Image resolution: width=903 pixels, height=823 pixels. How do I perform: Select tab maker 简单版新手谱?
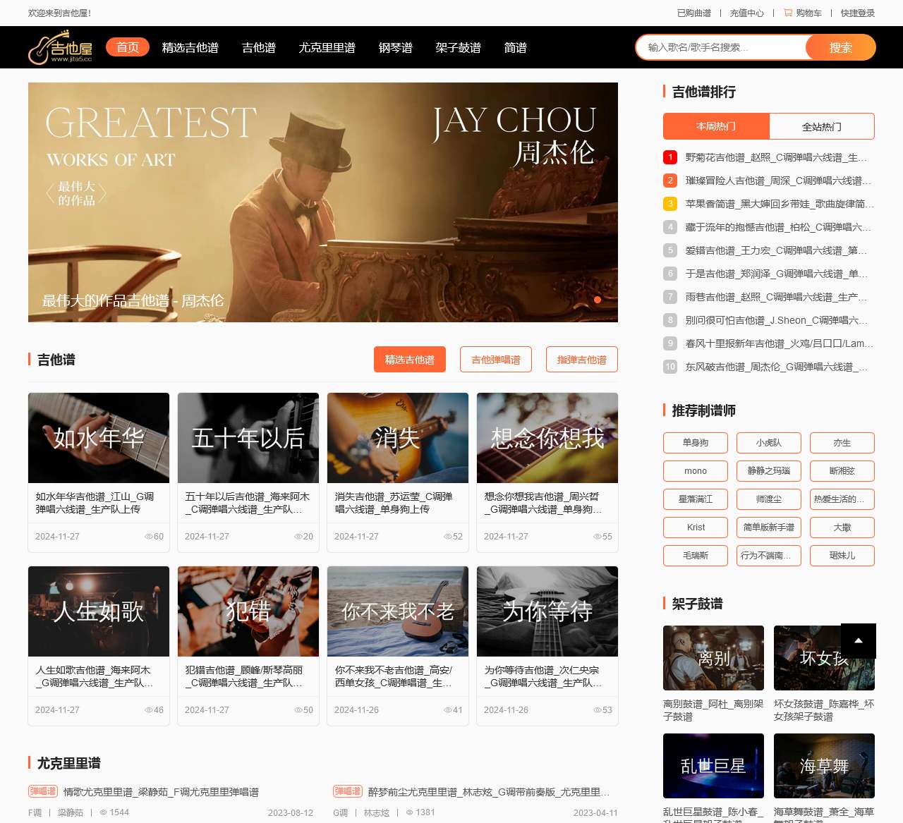tap(769, 528)
